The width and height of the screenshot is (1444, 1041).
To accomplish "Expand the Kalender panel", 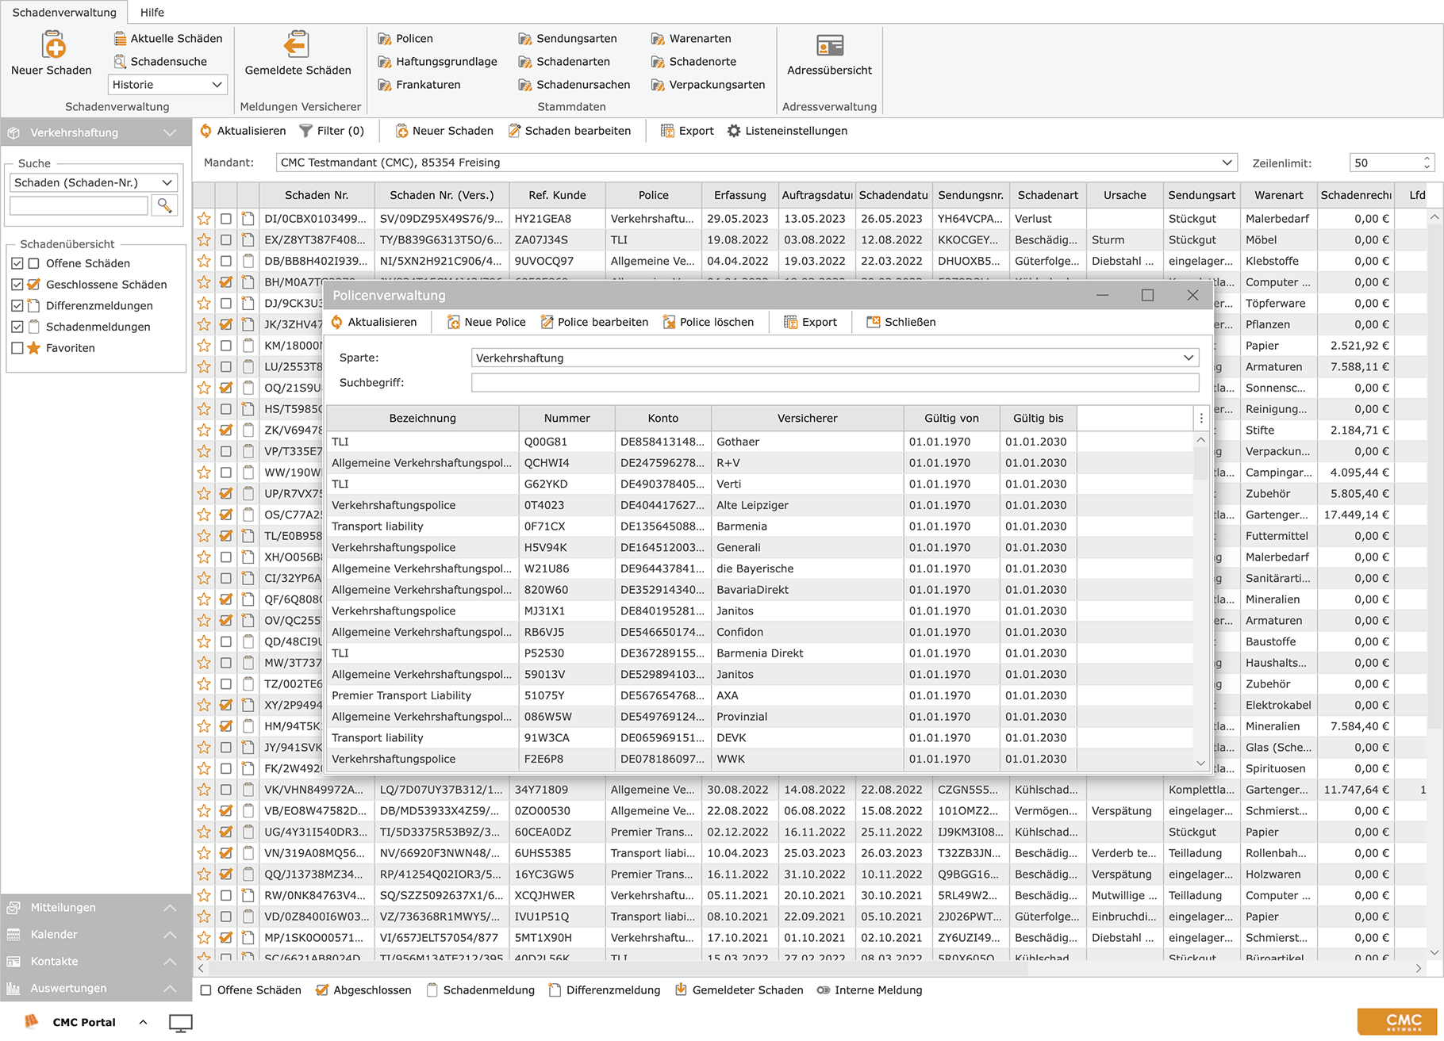I will 170,934.
